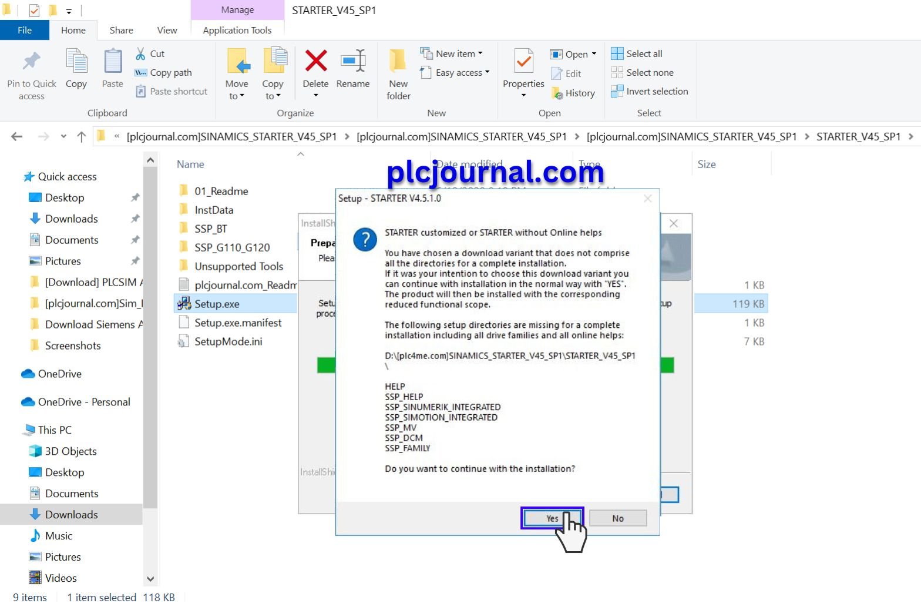Viewport: 921px width, 607px height.
Task: Open Music under This PC
Action: (59, 536)
